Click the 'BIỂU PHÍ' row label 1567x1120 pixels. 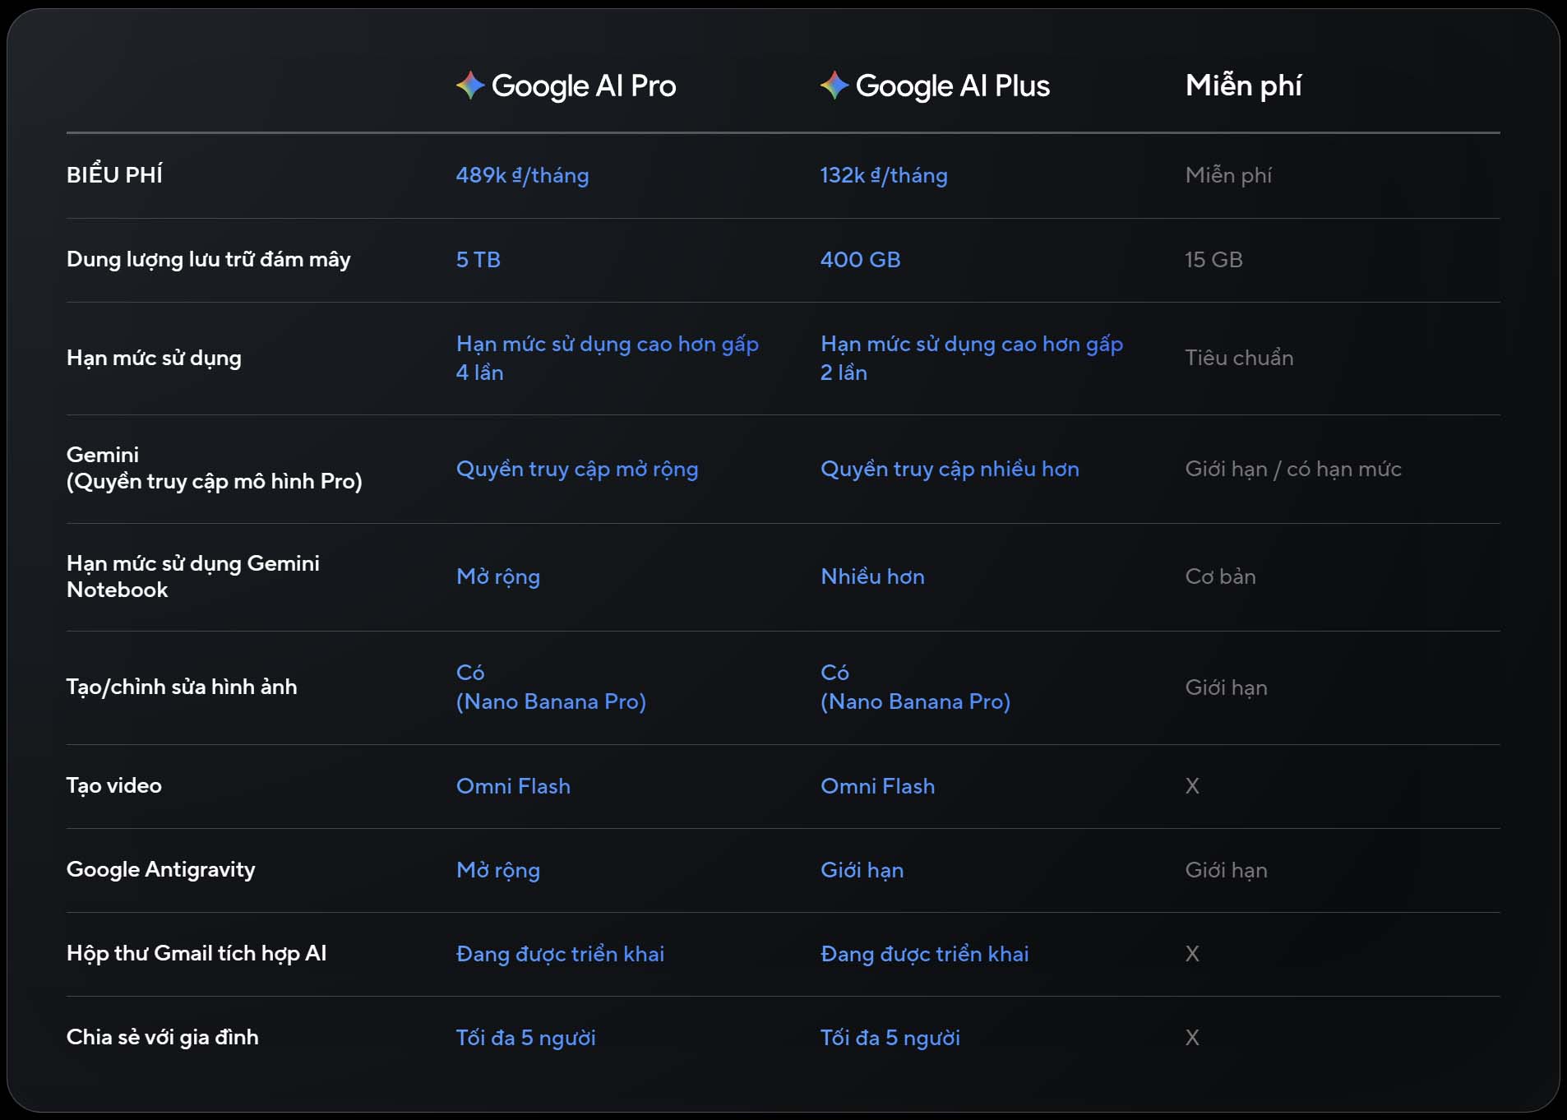(114, 174)
